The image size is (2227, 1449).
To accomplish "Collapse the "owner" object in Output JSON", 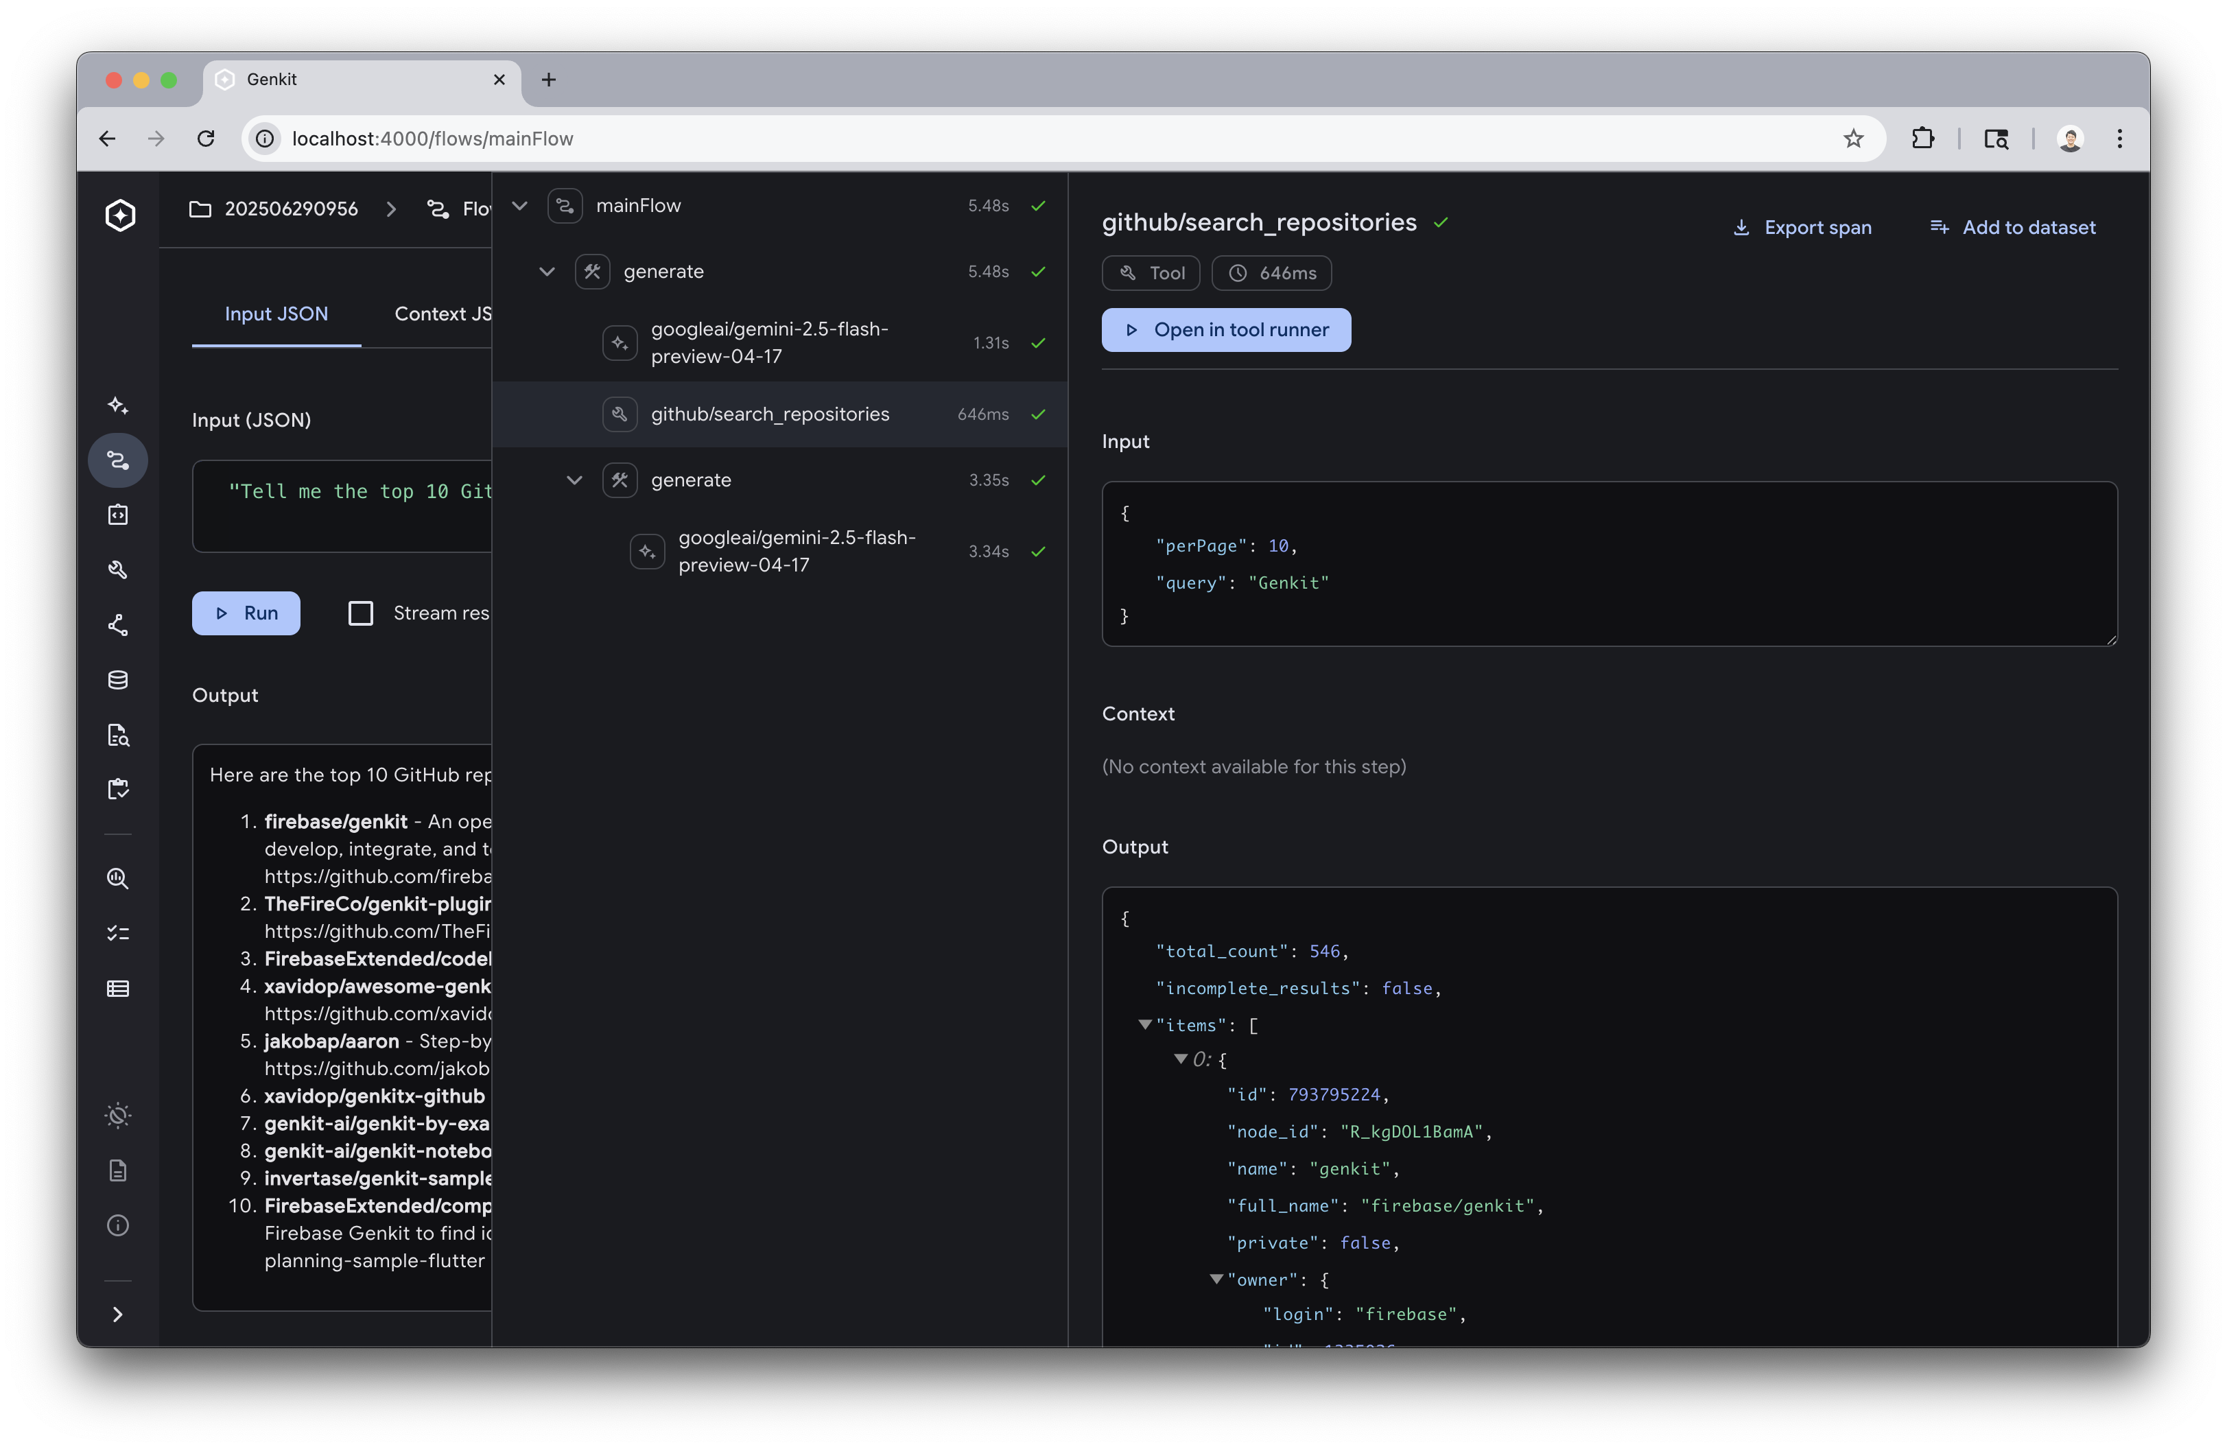I will pos(1216,1279).
